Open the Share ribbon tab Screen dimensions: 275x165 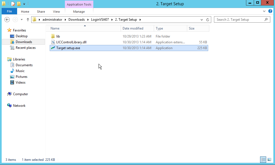click(41, 12)
